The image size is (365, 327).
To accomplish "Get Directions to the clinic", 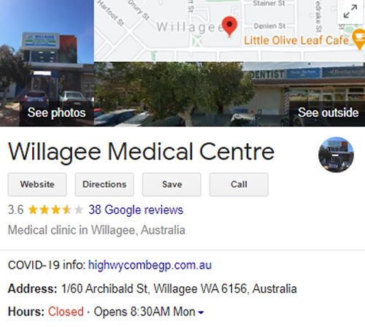I will tap(104, 185).
